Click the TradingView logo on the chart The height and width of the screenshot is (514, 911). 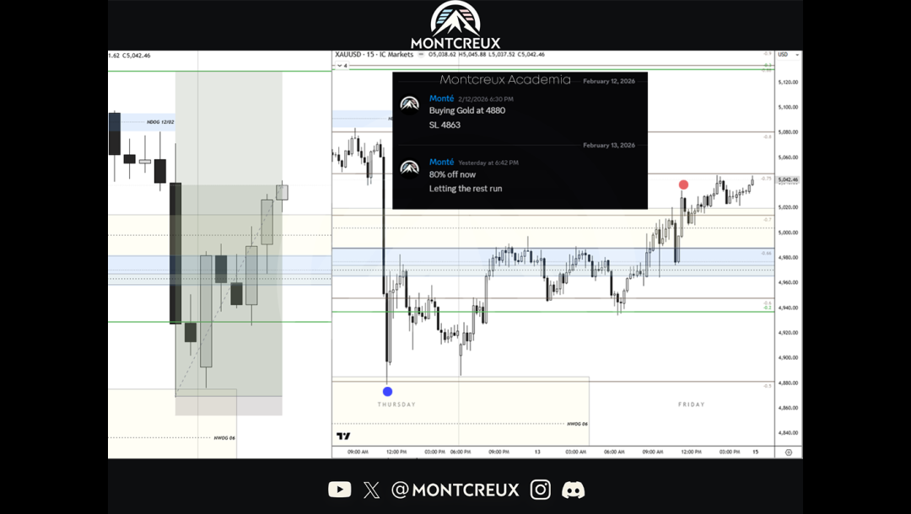[343, 436]
